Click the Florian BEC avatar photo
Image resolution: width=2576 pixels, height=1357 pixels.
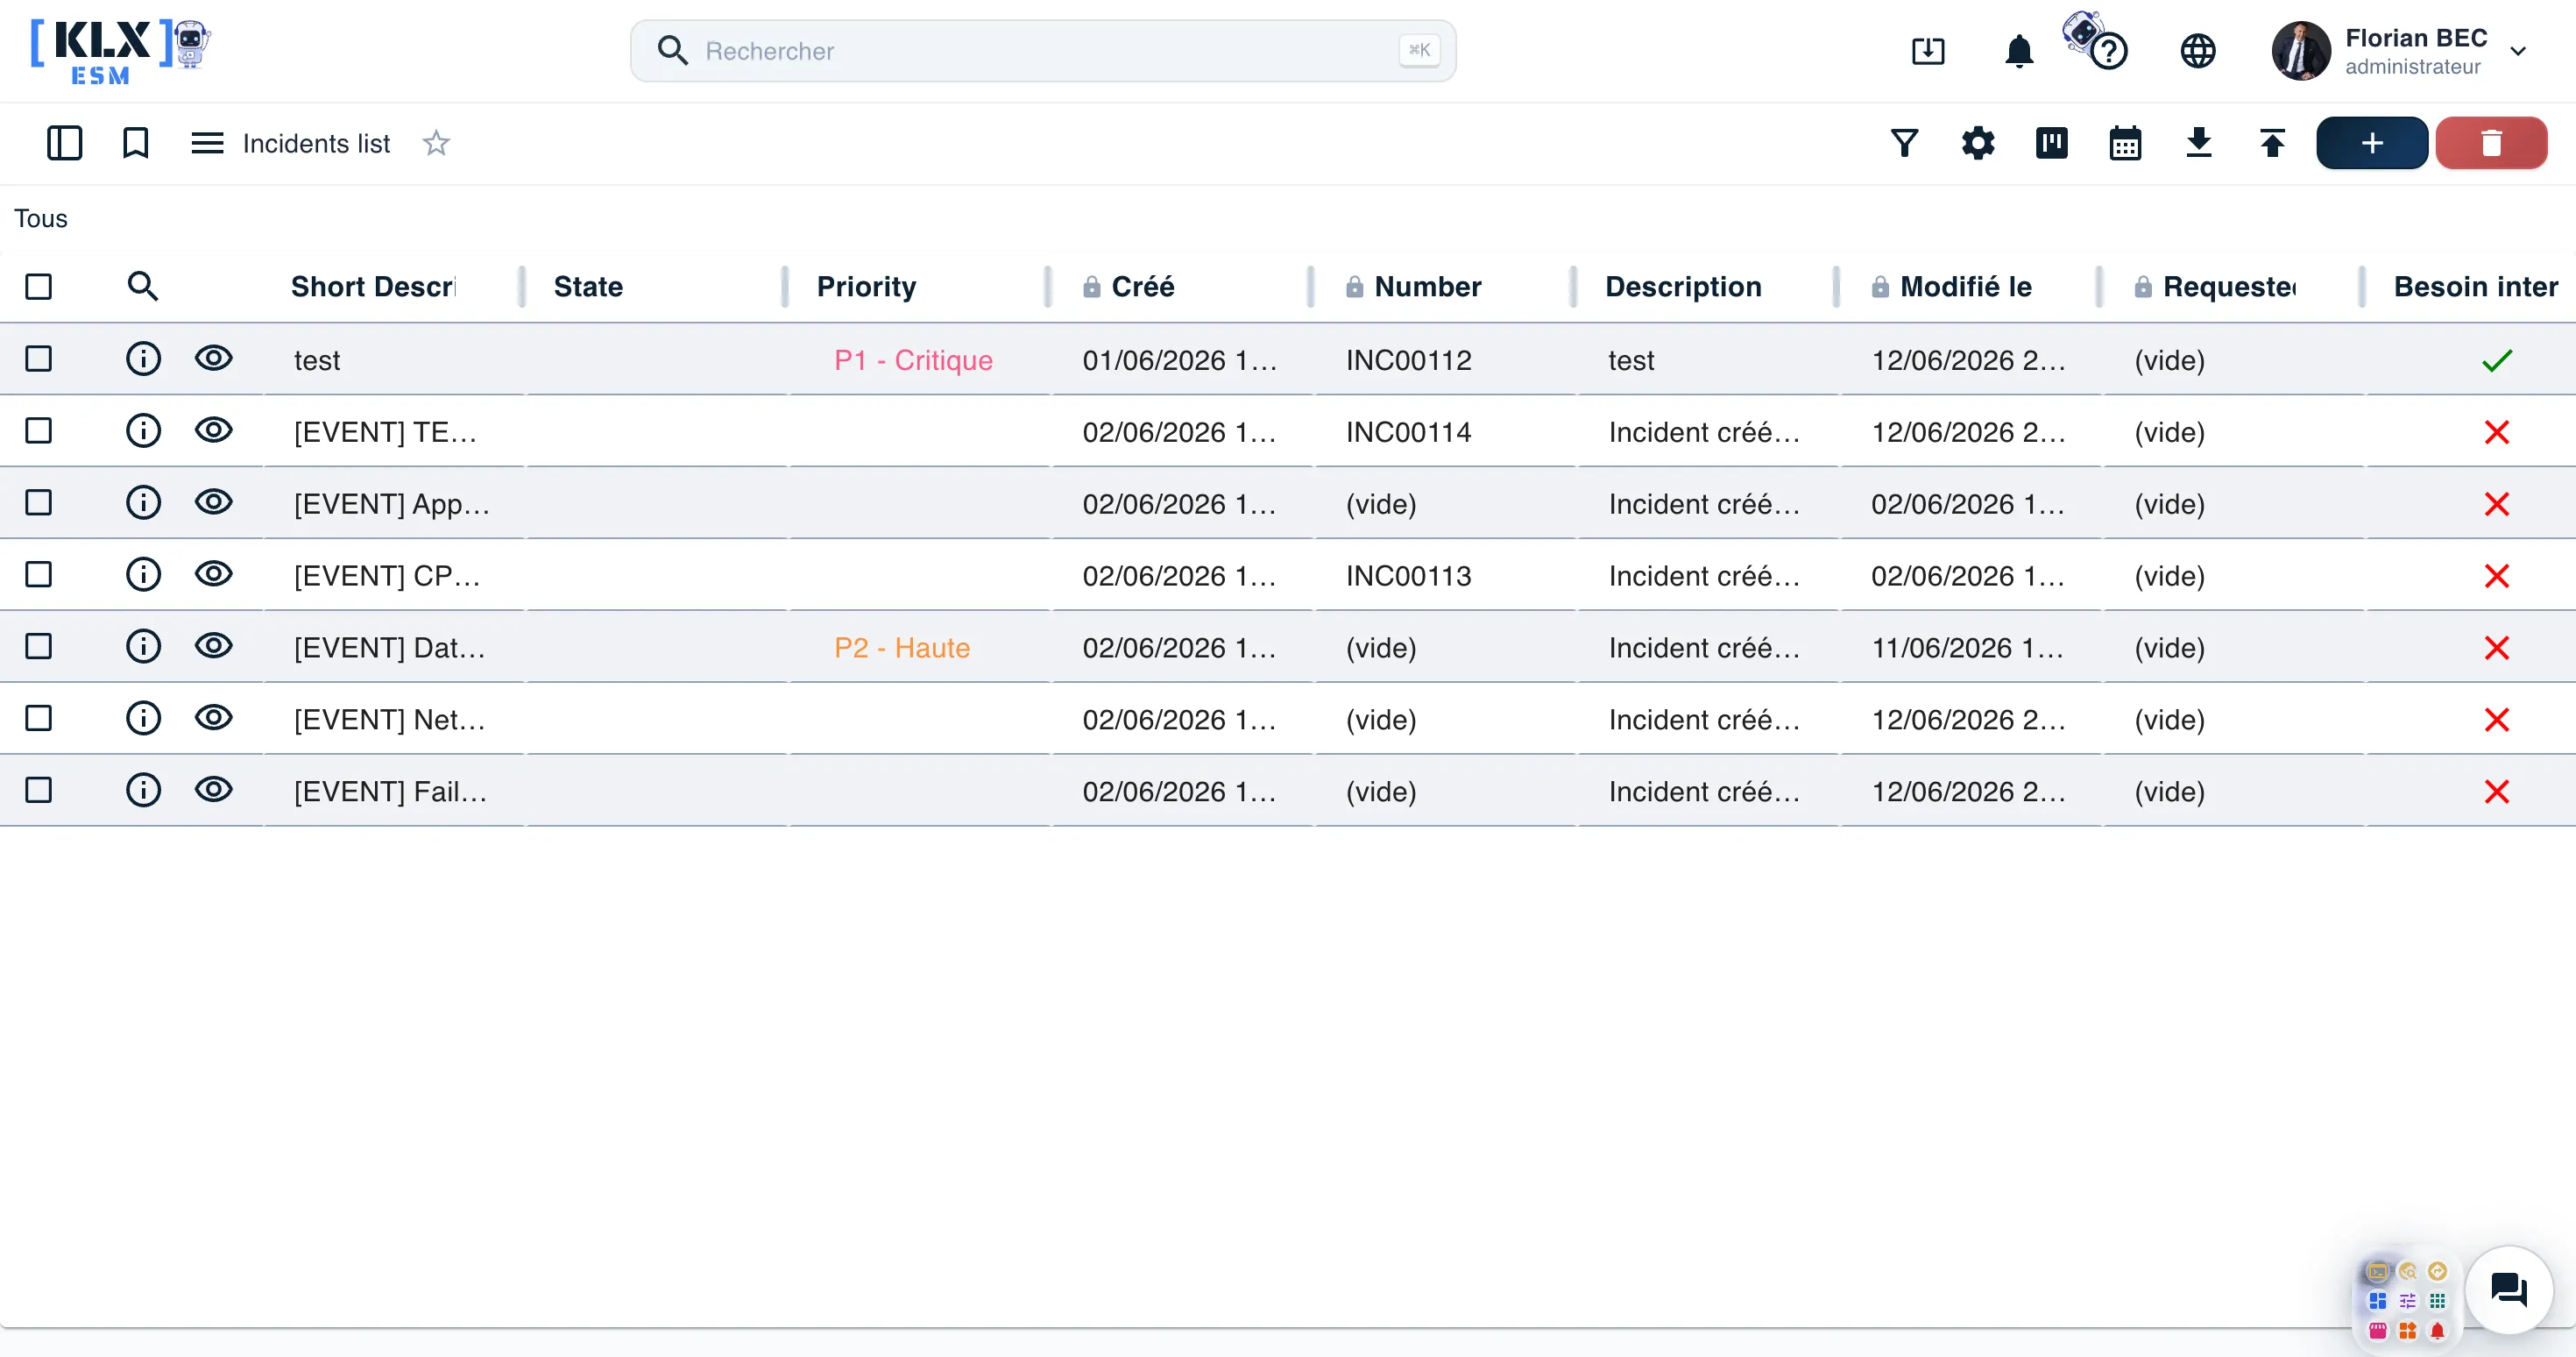pos(2301,50)
